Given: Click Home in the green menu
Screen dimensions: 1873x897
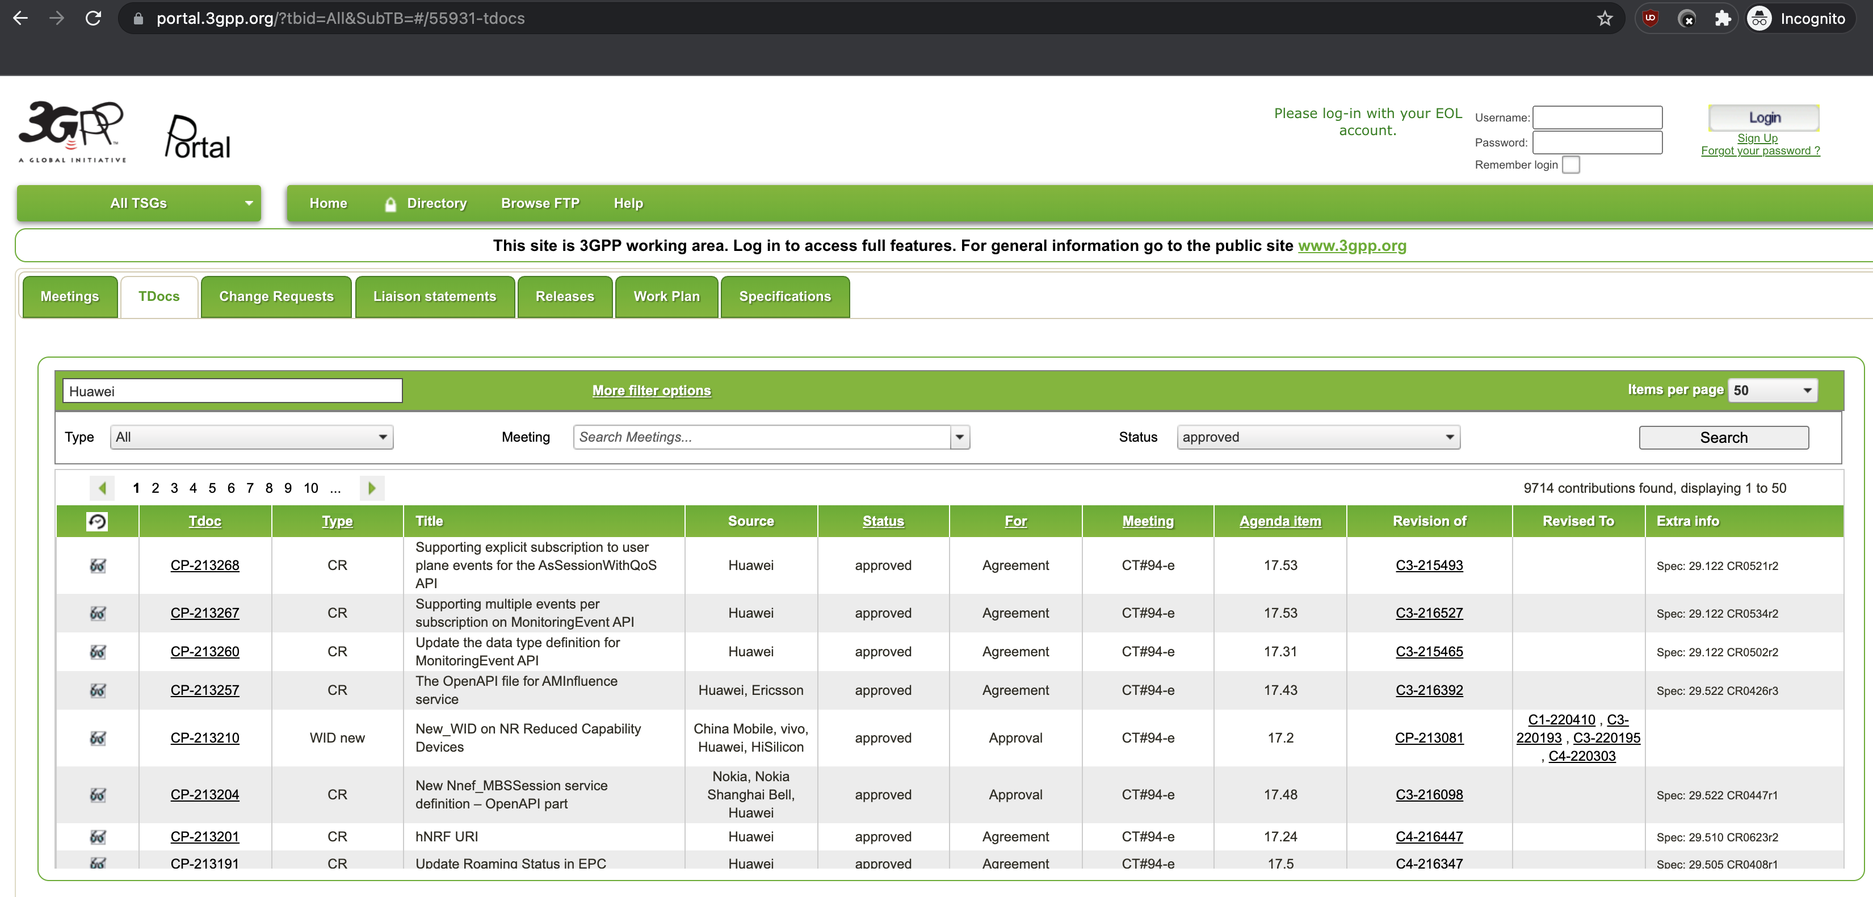Looking at the screenshot, I should (329, 204).
